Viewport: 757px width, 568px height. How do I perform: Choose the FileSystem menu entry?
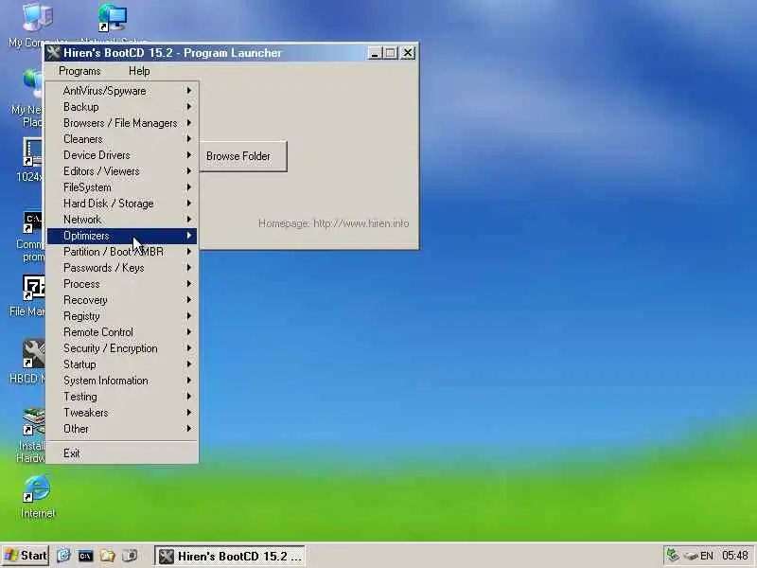coord(122,187)
